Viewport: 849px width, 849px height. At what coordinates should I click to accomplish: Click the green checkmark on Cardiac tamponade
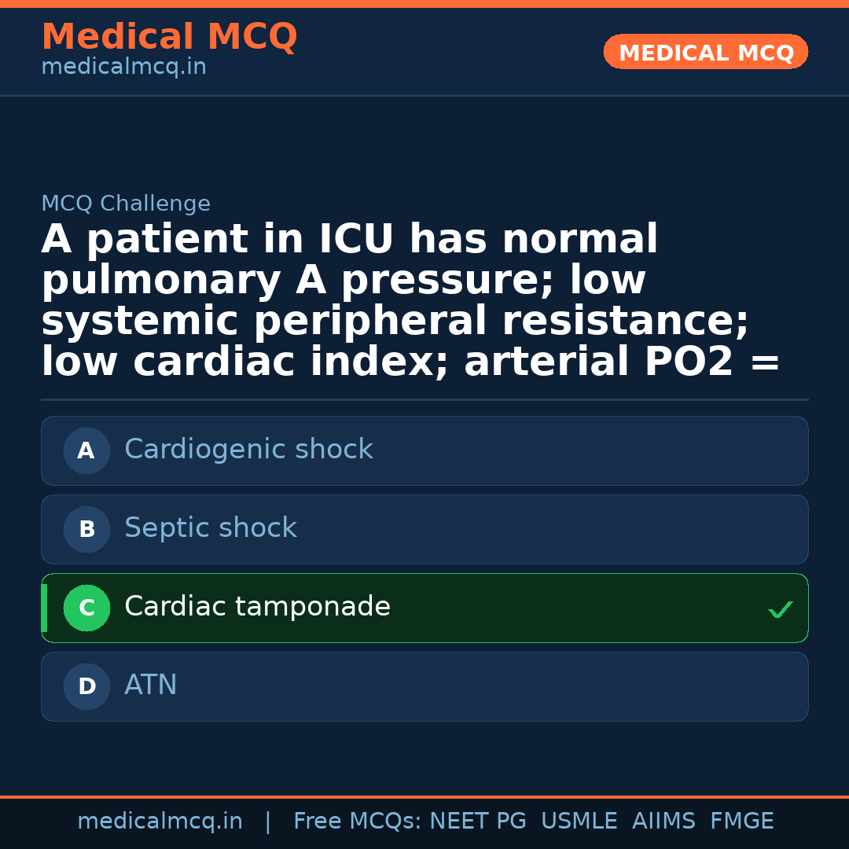click(x=780, y=609)
